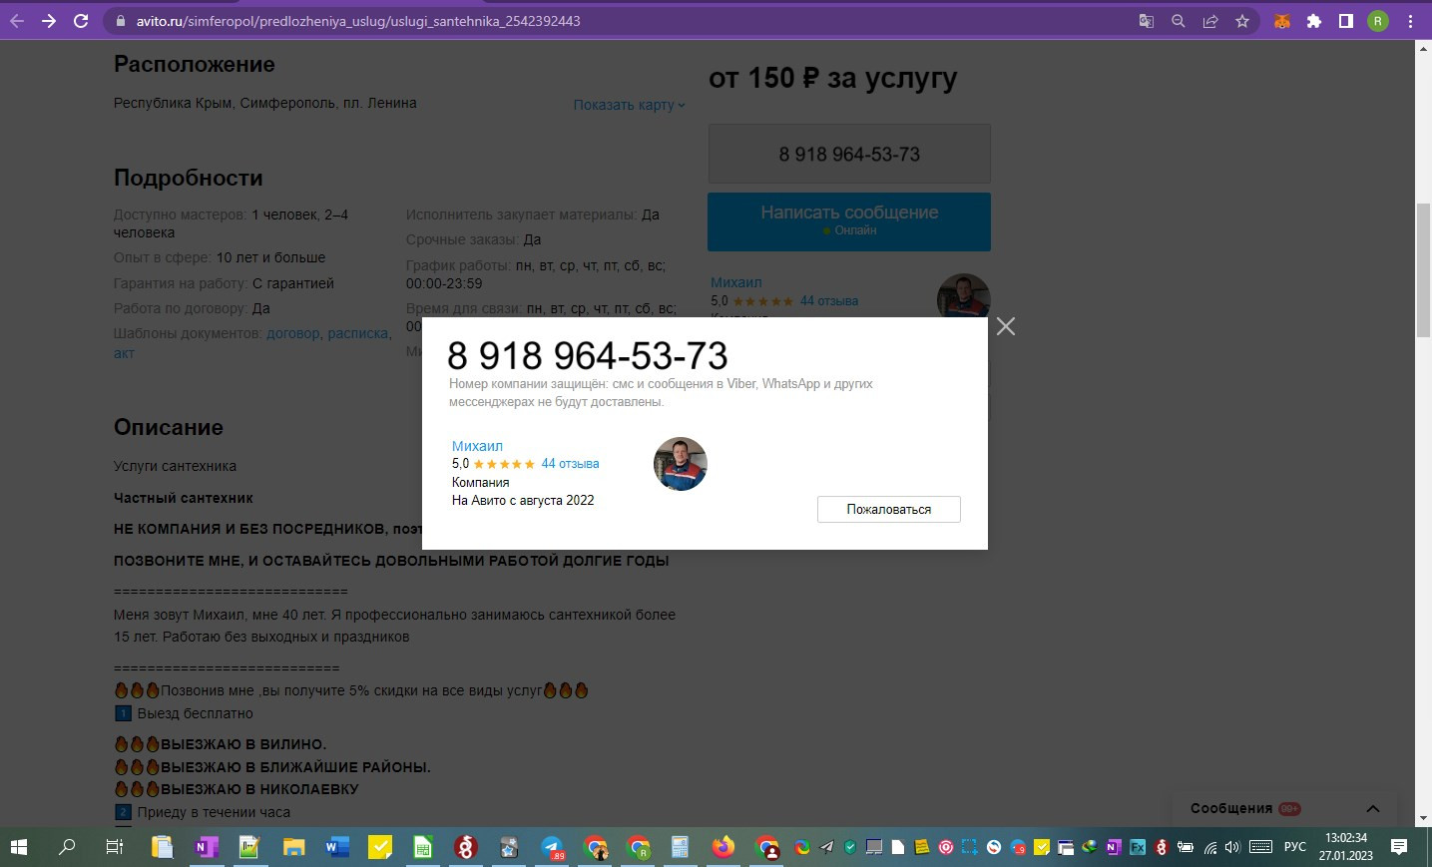1432x867 pixels.
Task: Open the расписка document template link
Action: click(x=358, y=333)
